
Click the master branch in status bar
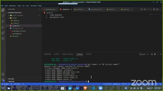[x=5, y=84]
